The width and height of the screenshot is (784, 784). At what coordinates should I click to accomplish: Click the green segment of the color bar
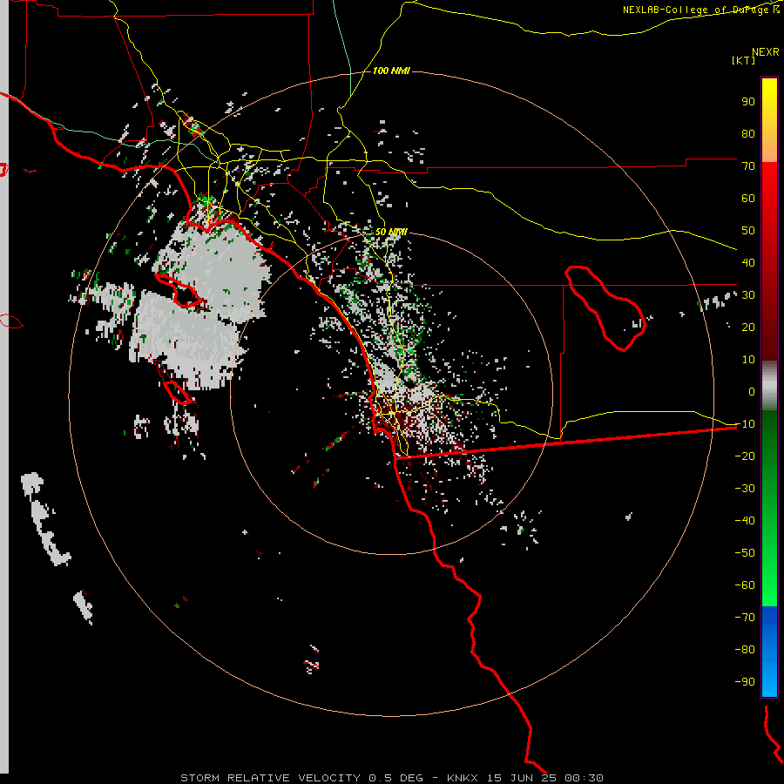click(x=769, y=509)
